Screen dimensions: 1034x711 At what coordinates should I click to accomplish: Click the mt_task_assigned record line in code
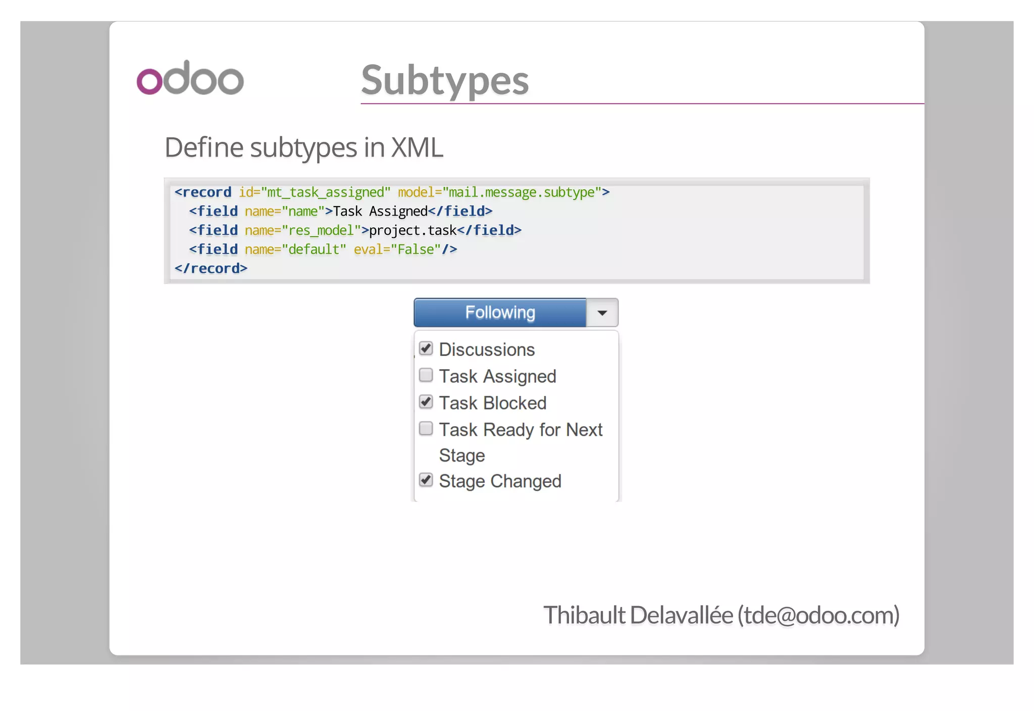coord(392,192)
